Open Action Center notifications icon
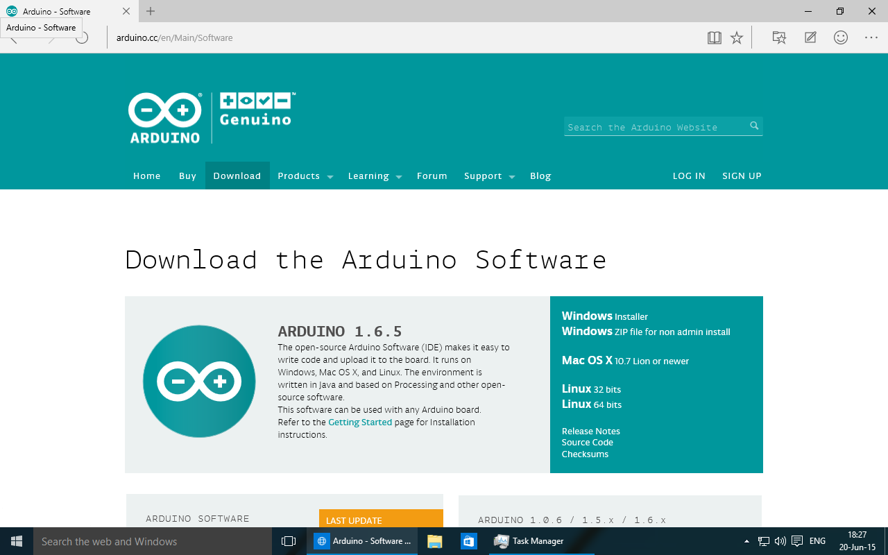Screen dimensions: 888x555 [797, 541]
